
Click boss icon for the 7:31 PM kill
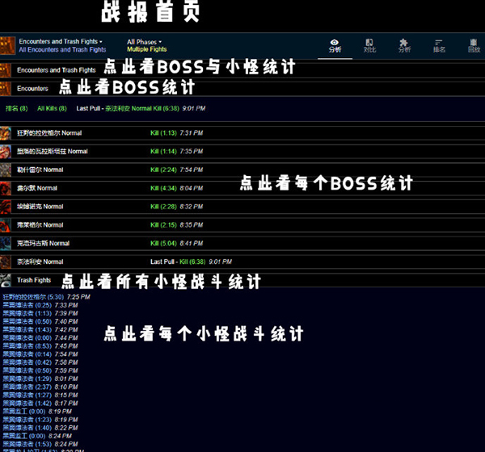click(6, 133)
